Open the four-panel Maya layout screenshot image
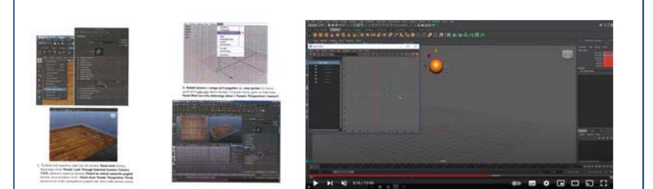Screen dimensions: 653x189 (226, 141)
